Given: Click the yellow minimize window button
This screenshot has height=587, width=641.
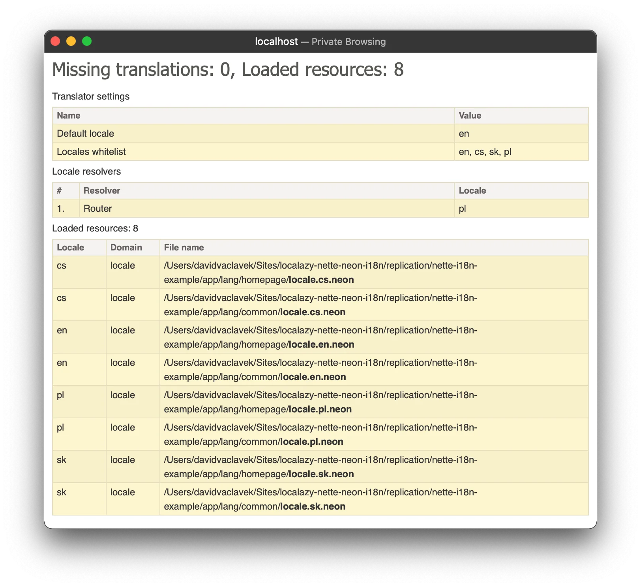Looking at the screenshot, I should coord(71,41).
